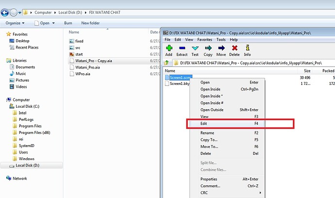Click the green Add icon in 7-Zip

(x=169, y=48)
